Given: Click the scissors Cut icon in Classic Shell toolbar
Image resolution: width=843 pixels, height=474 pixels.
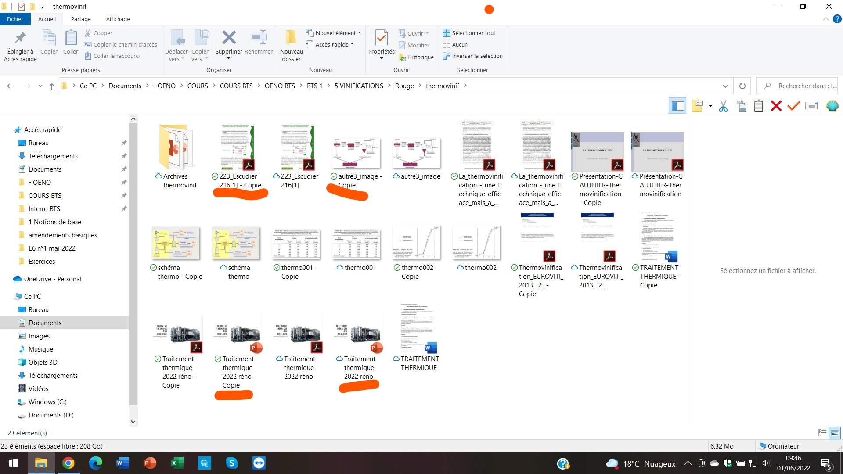Looking at the screenshot, I should tap(723, 106).
